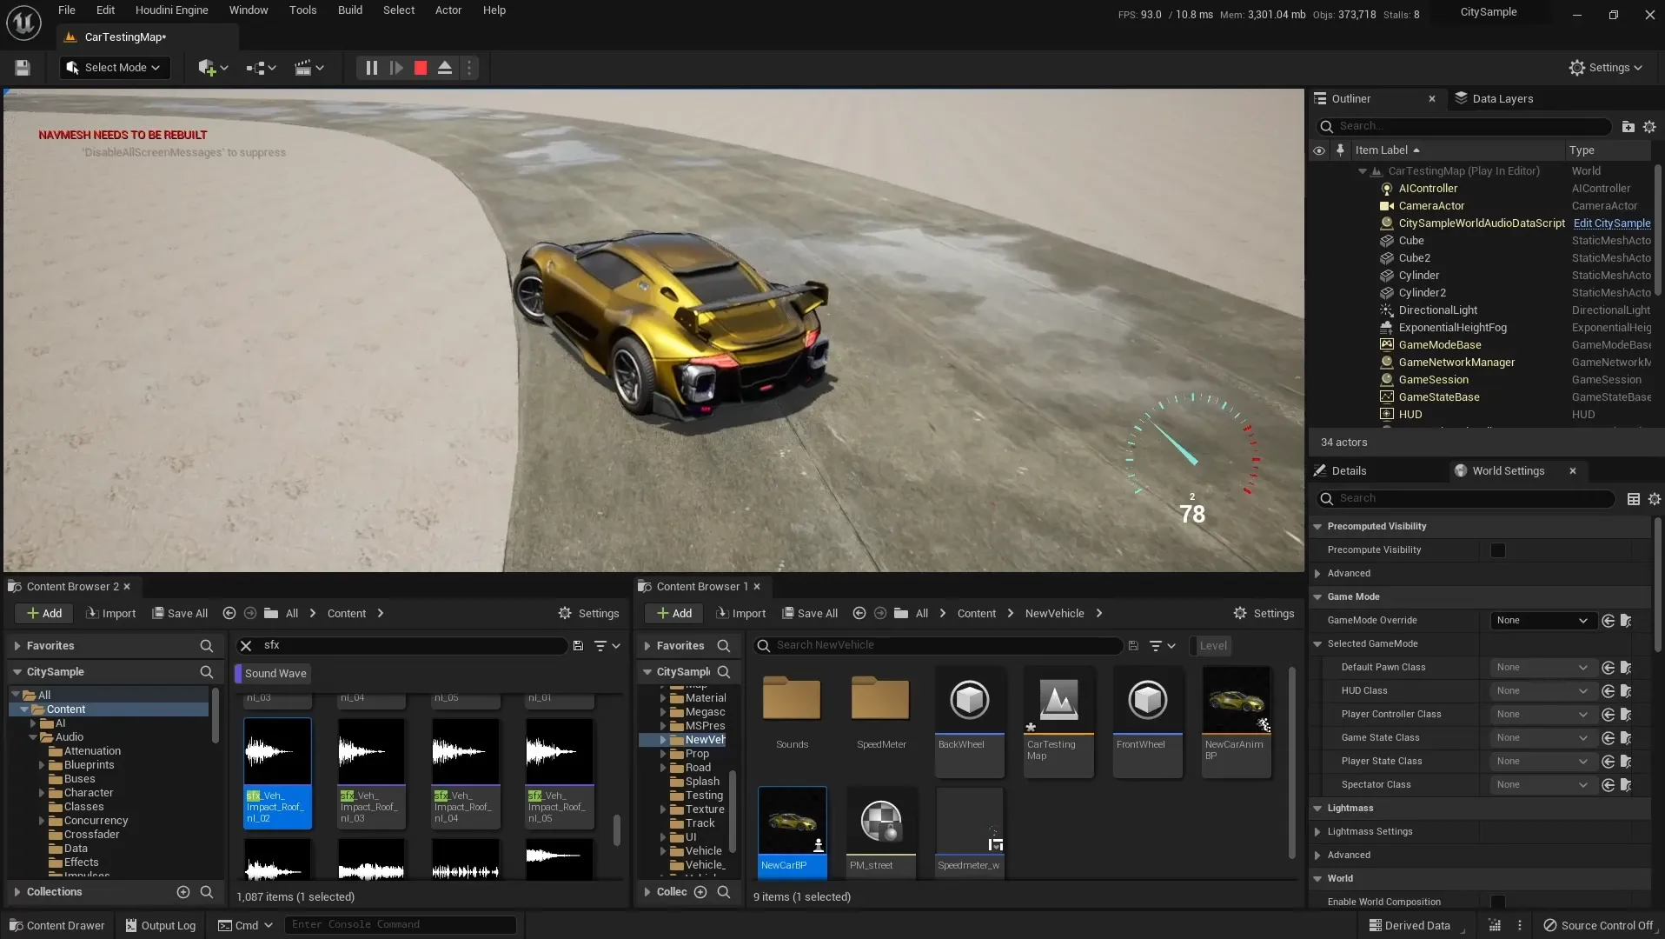Expand the Audio folder tree
This screenshot has width=1665, height=939.
coord(35,736)
